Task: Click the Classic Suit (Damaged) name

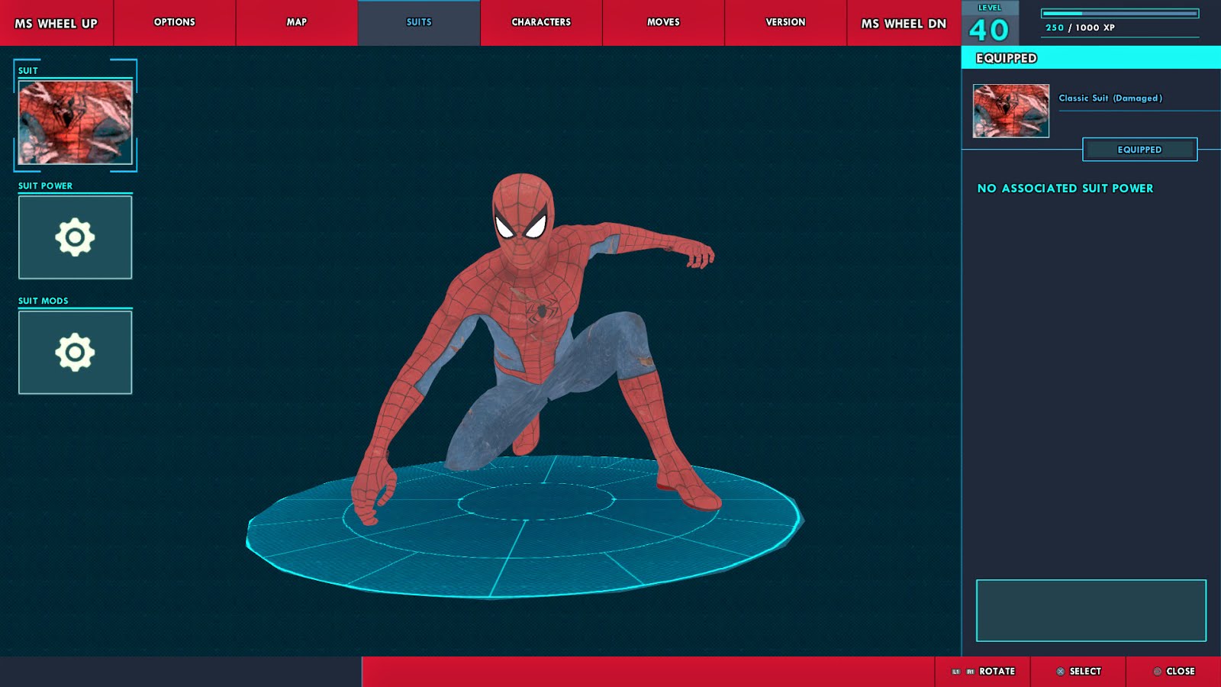Action: click(1110, 98)
